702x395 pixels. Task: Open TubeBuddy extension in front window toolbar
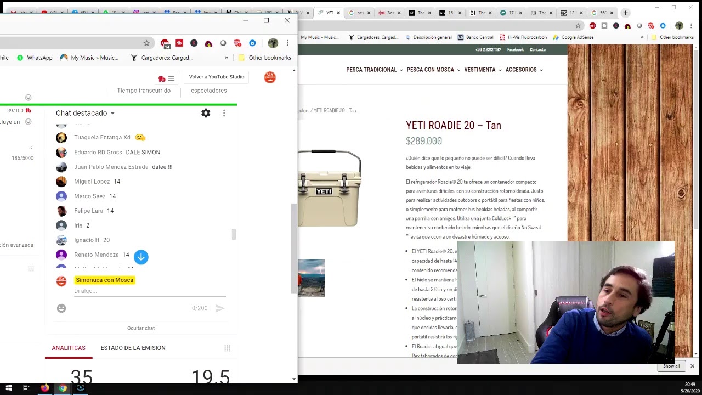tap(179, 43)
